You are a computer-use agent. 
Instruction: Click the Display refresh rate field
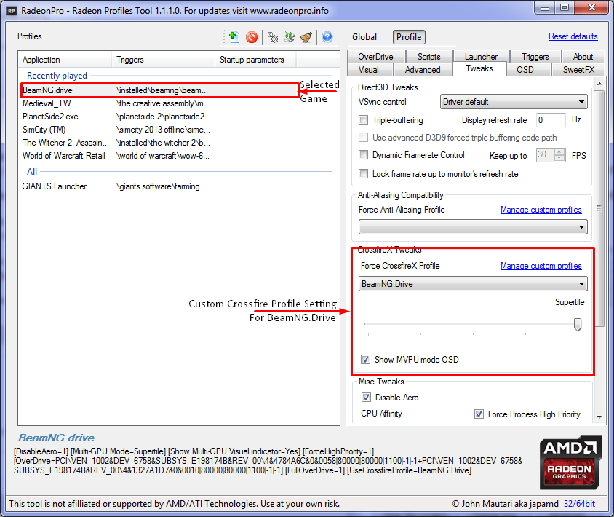pos(551,120)
